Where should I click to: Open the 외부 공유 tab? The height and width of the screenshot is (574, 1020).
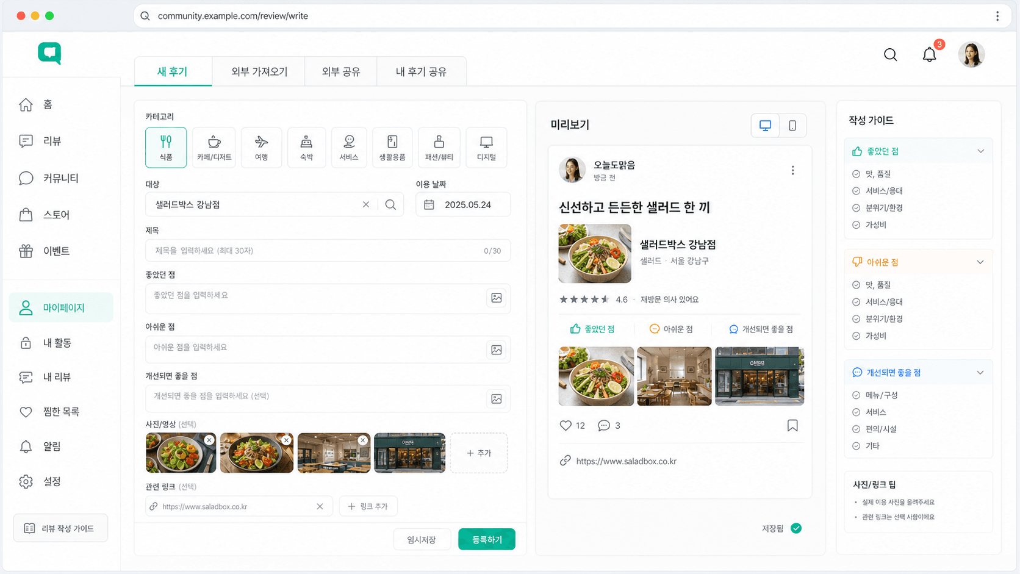tap(341, 71)
